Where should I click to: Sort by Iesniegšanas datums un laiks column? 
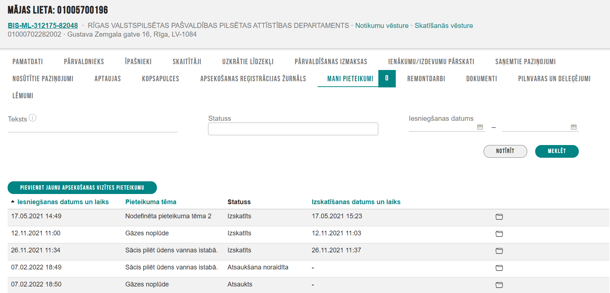pos(63,202)
